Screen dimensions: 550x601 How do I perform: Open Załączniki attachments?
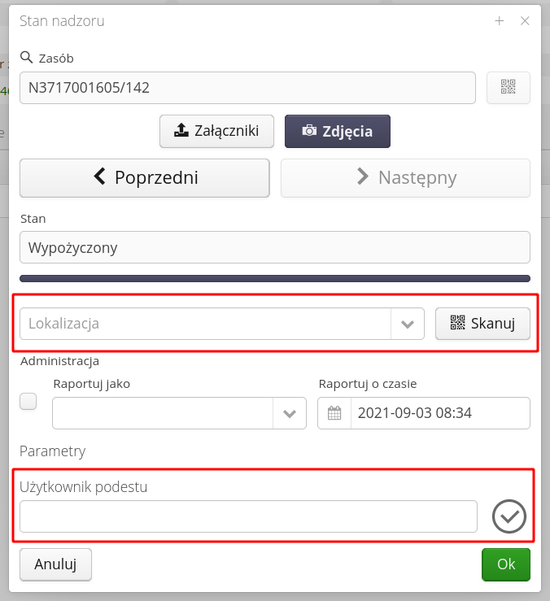pyautogui.click(x=216, y=131)
